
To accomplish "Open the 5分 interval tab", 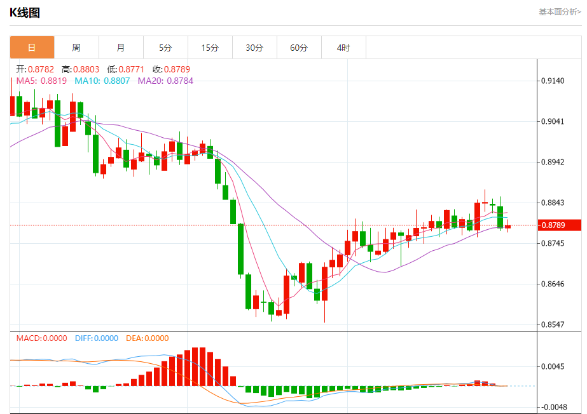I will coord(165,48).
